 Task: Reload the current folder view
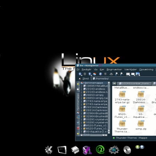coord(101,74)
